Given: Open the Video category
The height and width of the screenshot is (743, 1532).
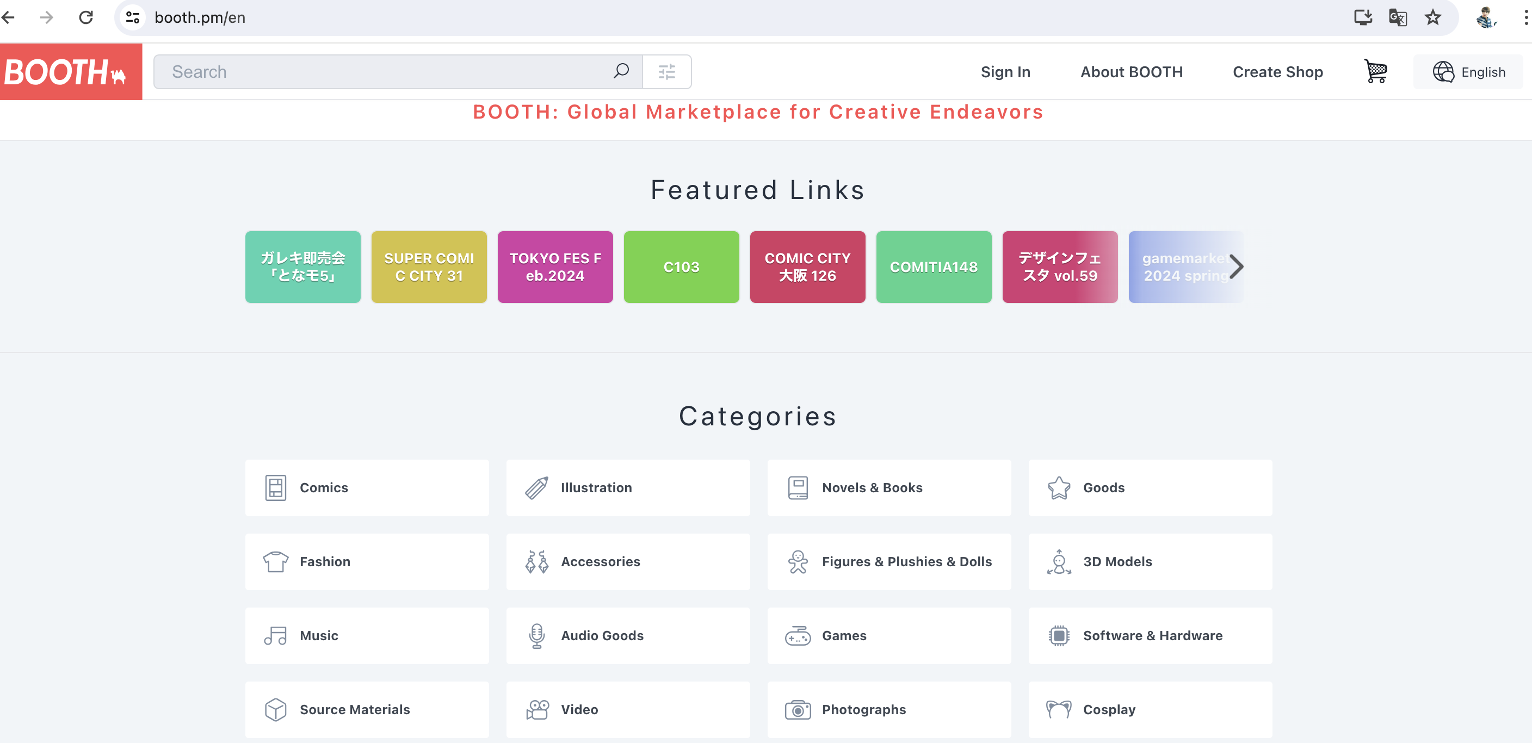Looking at the screenshot, I should click(x=628, y=710).
